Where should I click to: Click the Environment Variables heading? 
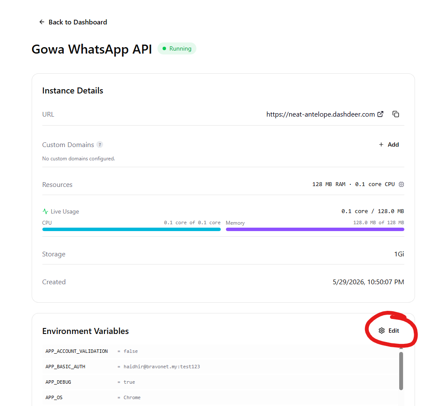pos(85,331)
